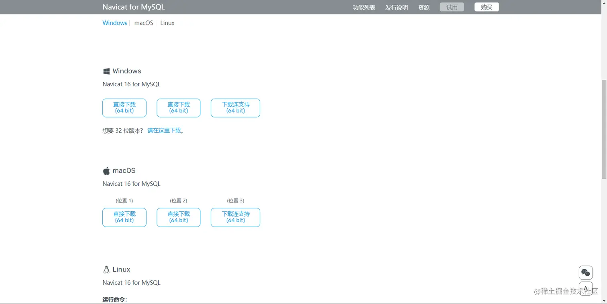The image size is (607, 304).
Task: Click the page vertical scrollbar thumb
Action: (604, 129)
